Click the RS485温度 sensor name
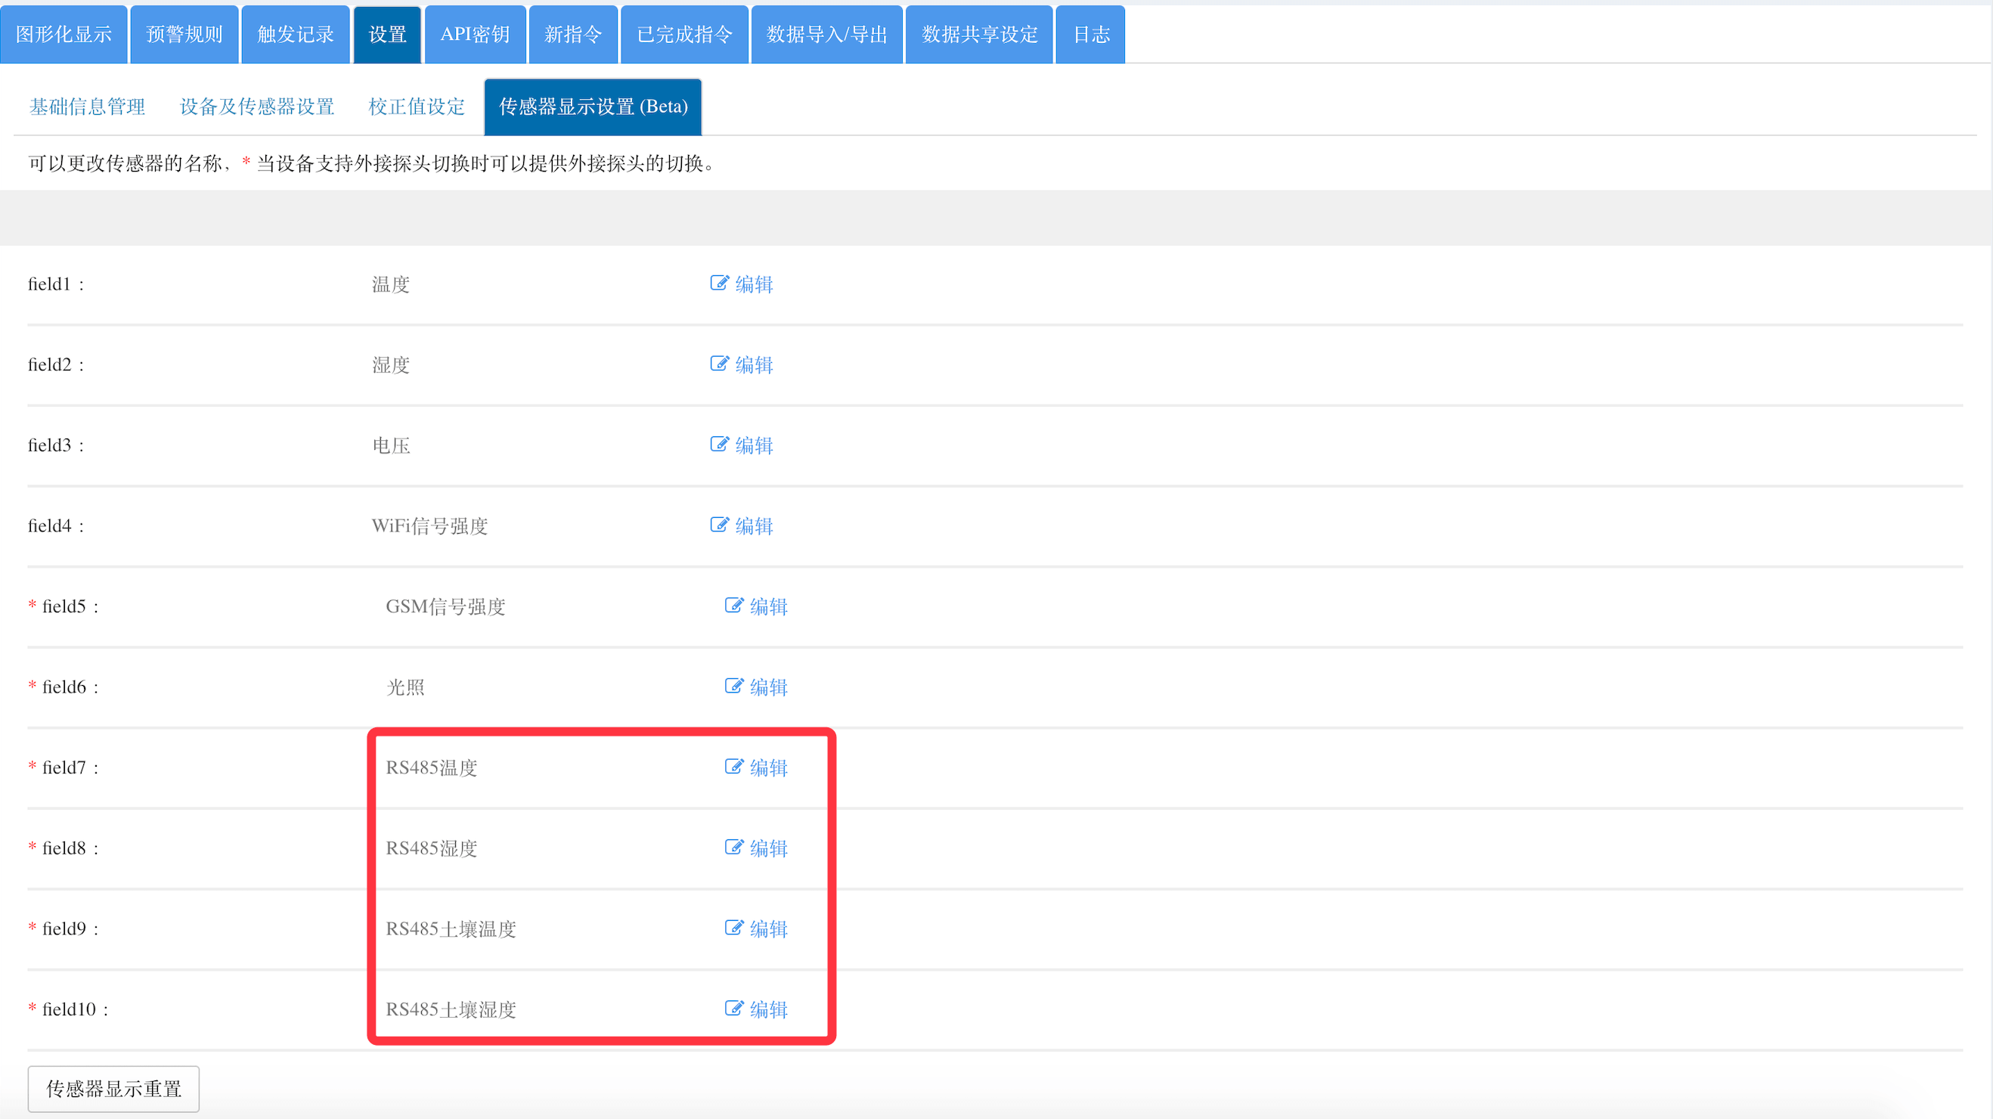 (x=432, y=767)
